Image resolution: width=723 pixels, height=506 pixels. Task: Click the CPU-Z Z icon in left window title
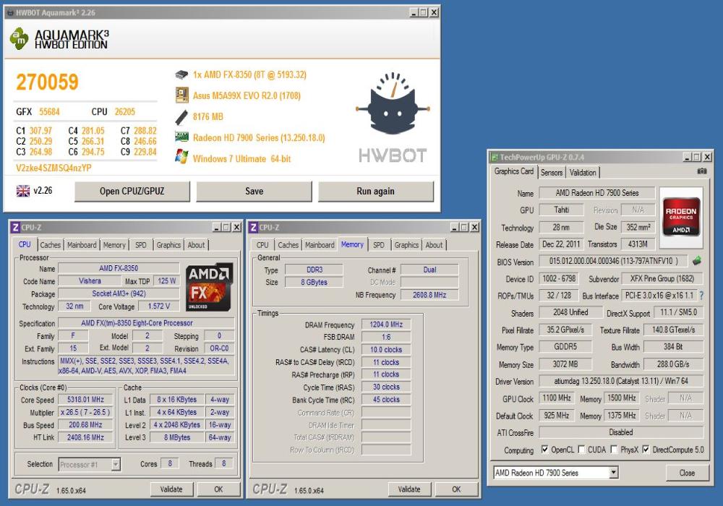[x=16, y=227]
